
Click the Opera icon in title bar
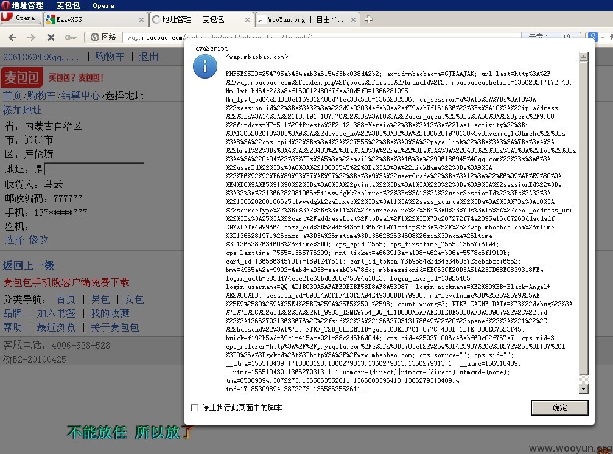(5, 5)
